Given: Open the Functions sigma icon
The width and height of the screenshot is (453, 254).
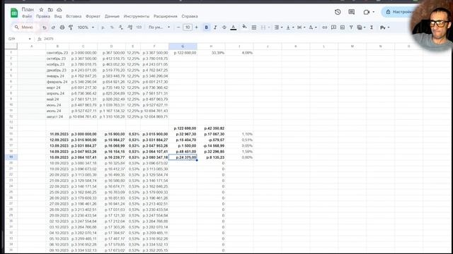Looking at the screenshot, I should 372,28.
